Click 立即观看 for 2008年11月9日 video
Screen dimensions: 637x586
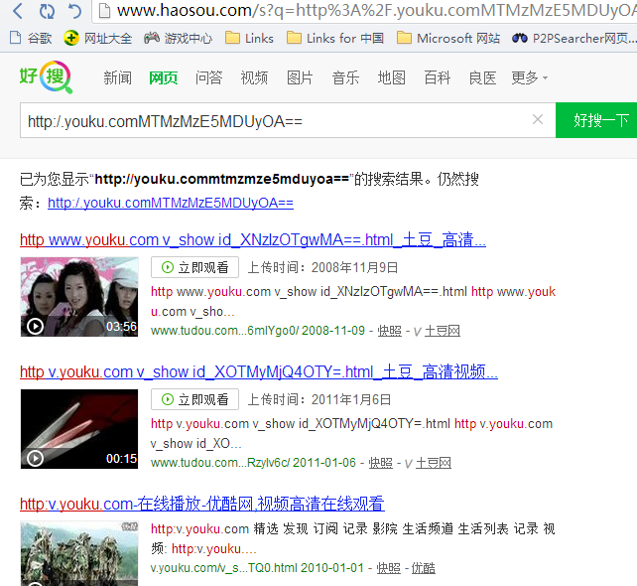click(x=194, y=267)
